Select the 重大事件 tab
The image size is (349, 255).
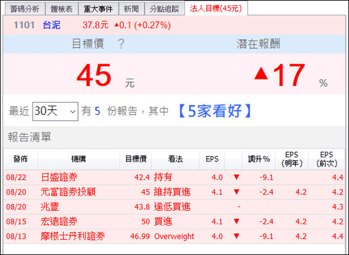(x=98, y=9)
